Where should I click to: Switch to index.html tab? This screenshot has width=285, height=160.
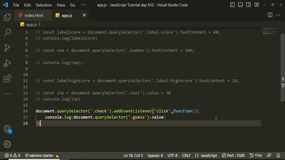33,15
